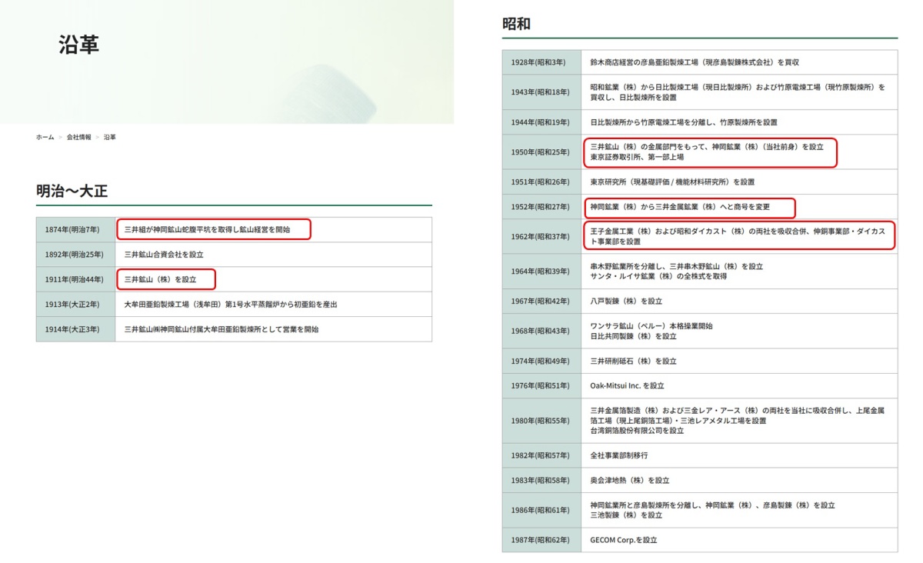The width and height of the screenshot is (923, 563).
Task: Click the line starting 神岡鉱業所と彦島製煉所を分離し
Action: [x=712, y=505]
